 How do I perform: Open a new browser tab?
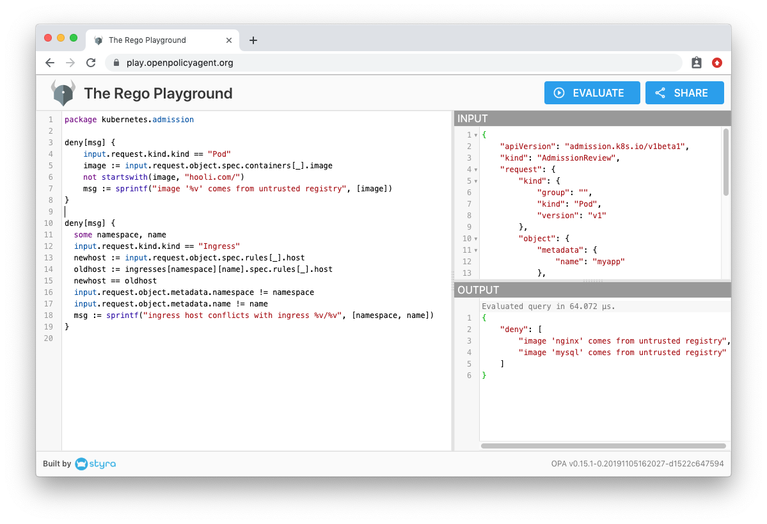253,40
